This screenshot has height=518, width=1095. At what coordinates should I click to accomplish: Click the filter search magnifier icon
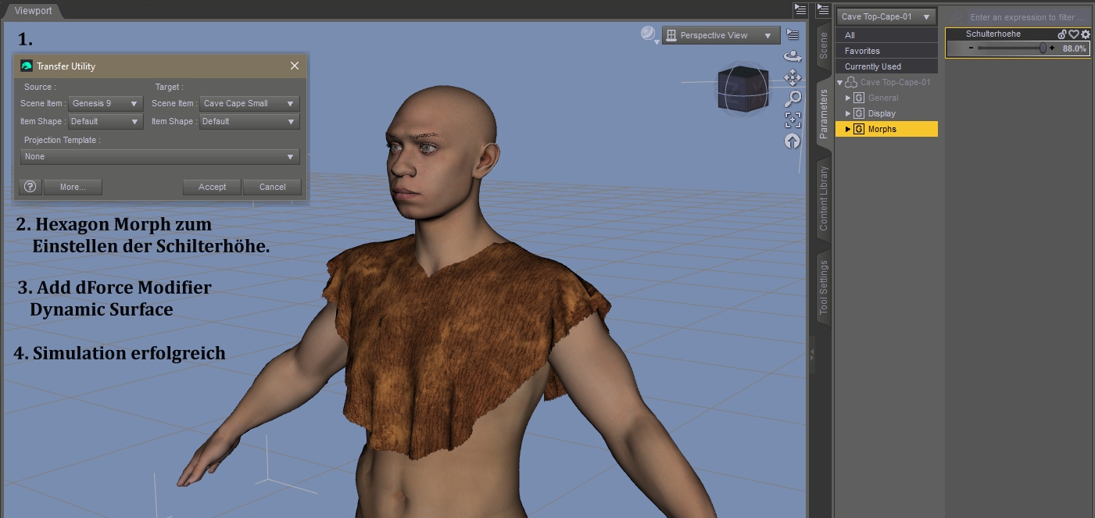957,16
